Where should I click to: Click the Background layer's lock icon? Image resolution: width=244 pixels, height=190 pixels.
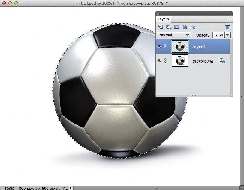tap(222, 61)
